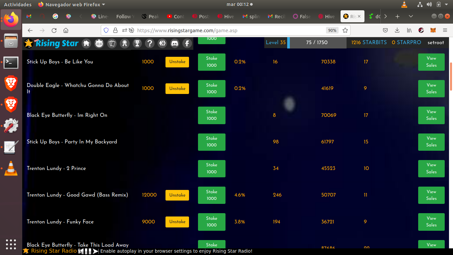Unstake Stick Up Boys - Be Like You
This screenshot has width=453, height=255.
(177, 62)
